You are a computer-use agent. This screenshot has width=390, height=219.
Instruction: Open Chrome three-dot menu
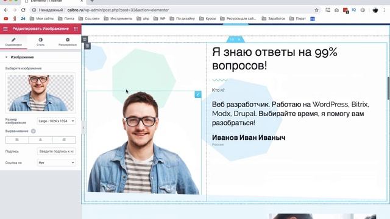coord(385,10)
